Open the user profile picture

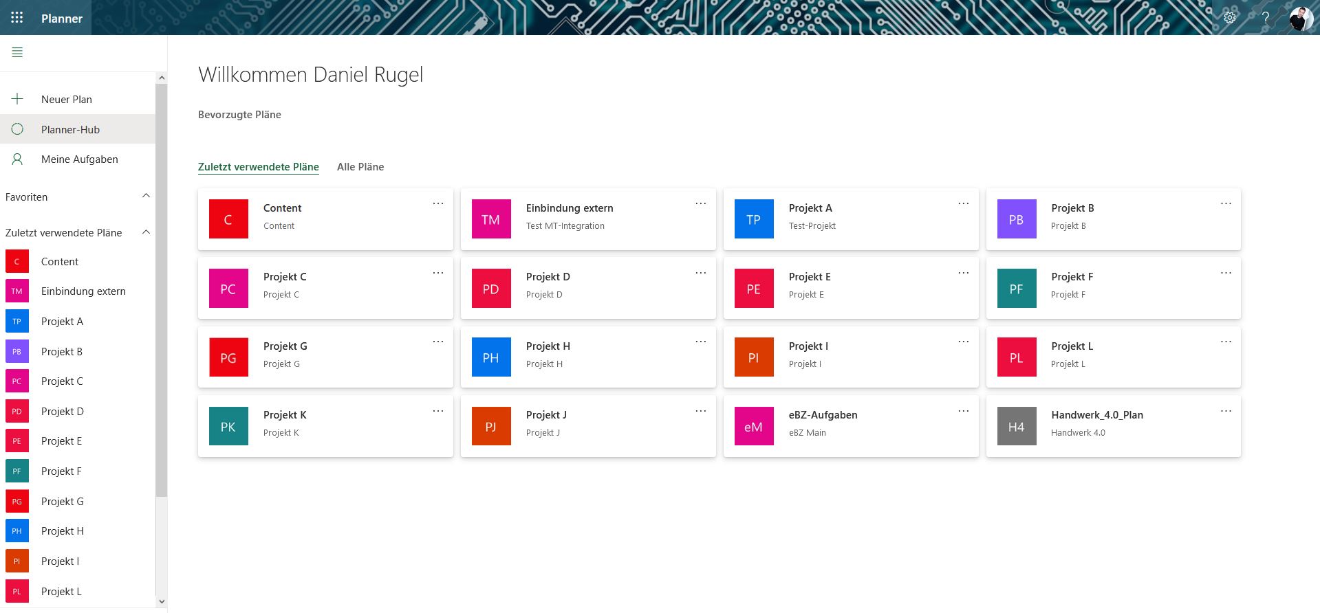[x=1301, y=18]
